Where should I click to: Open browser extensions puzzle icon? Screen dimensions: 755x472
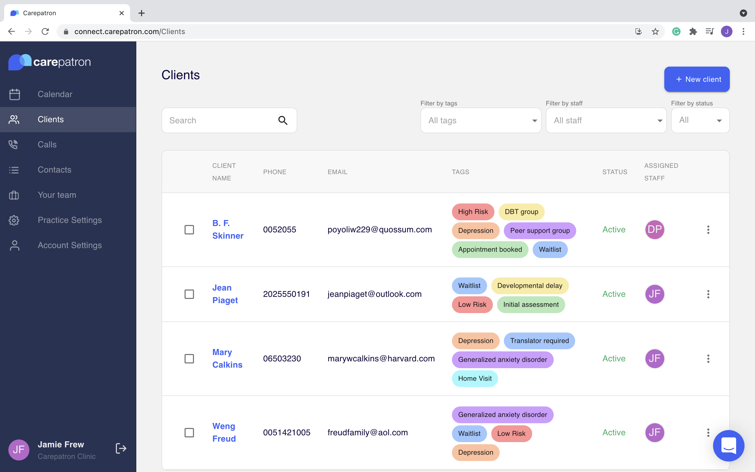[693, 31]
